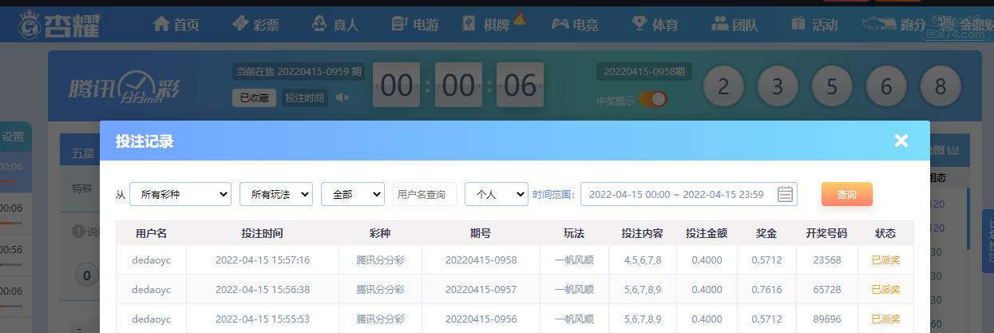Expand the 所有玩法 dropdown

[276, 194]
